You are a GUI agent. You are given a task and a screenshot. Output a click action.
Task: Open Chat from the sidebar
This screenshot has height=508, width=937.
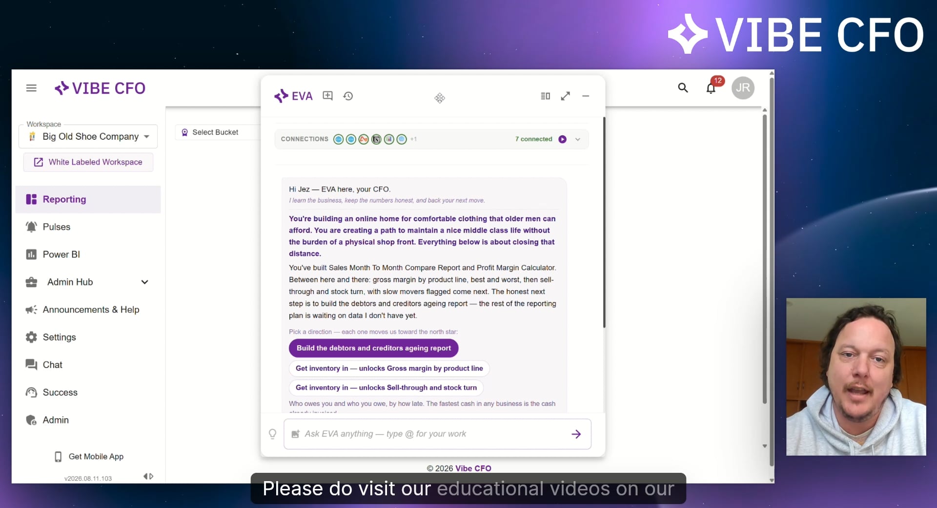click(x=88, y=365)
